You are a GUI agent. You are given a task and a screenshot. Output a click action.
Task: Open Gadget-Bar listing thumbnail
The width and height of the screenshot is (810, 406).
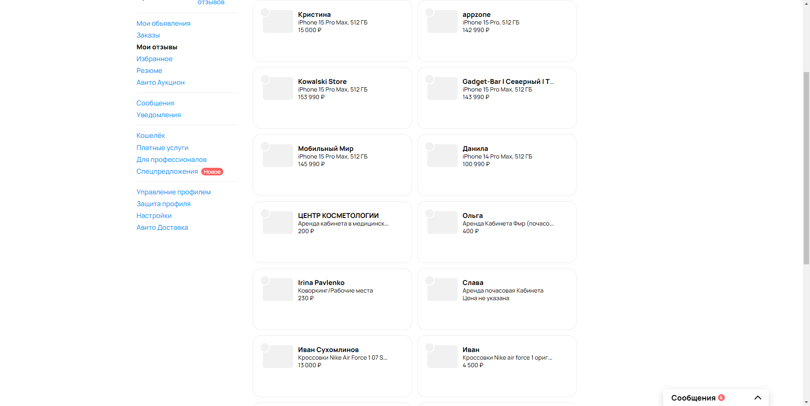443,89
